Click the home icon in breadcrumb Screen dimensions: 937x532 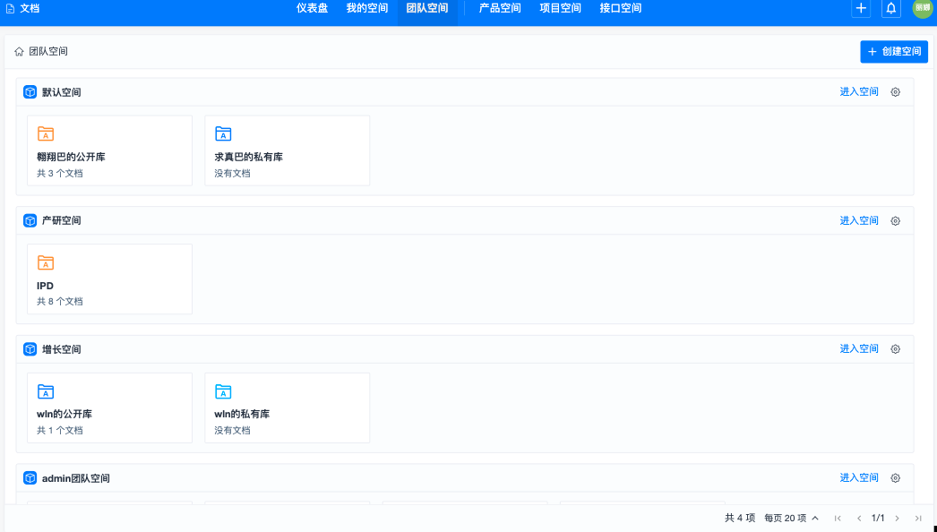19,52
